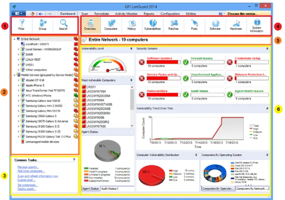Open the Filter tool
The height and width of the screenshot is (200, 285).
point(21,25)
